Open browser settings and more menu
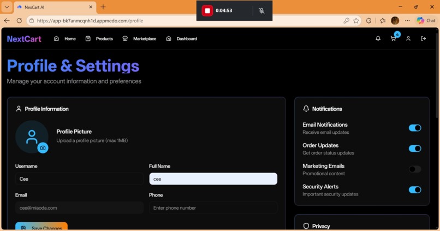Screen dimensions: 440x231 coord(407,21)
